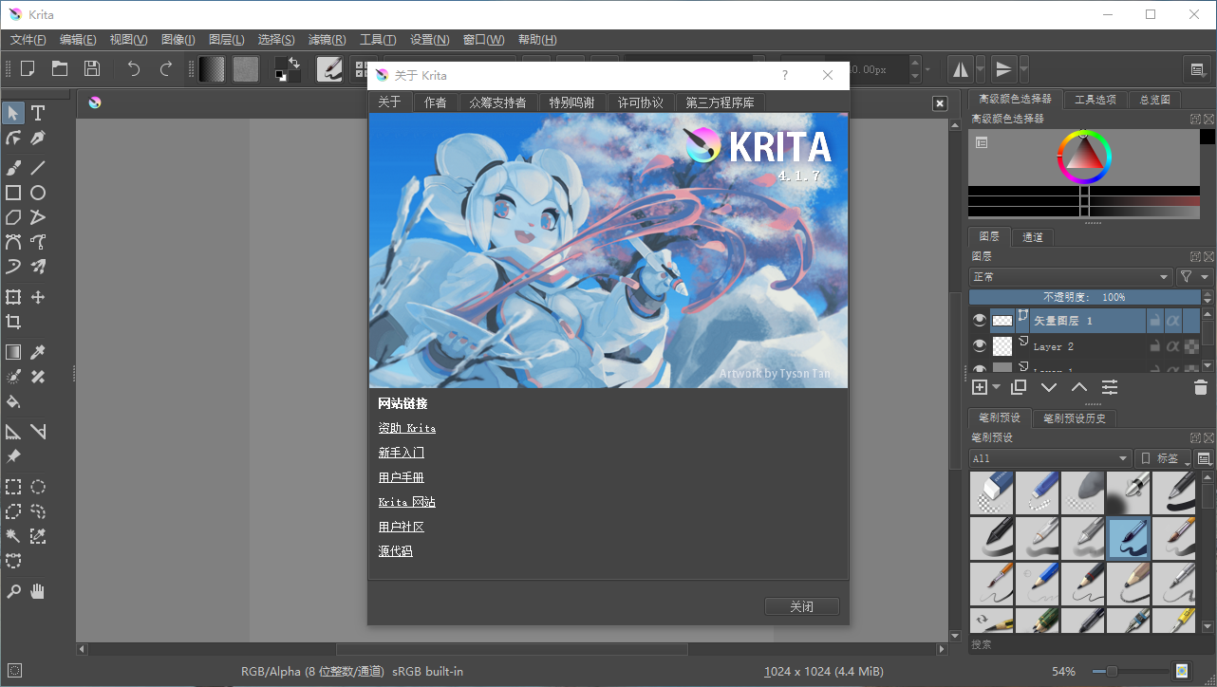Select the Color Picker eyedropper tool
Screen dimensions: 1217x687
pyautogui.click(x=38, y=352)
